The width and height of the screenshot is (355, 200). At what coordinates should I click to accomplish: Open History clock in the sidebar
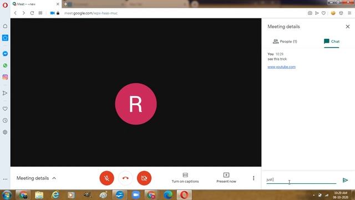[5, 121]
